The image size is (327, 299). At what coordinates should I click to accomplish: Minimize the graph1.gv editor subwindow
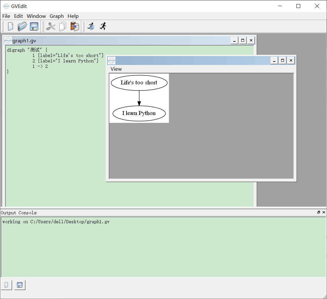[234, 40]
